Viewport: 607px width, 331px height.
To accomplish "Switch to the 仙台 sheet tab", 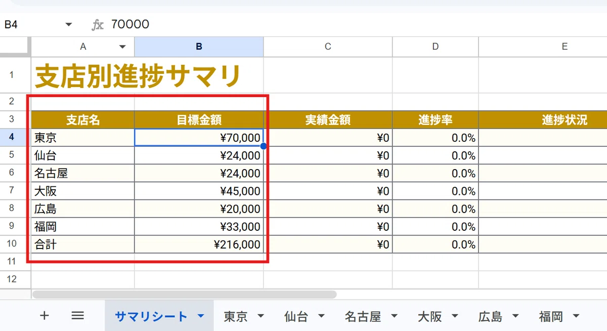I will click(x=296, y=316).
